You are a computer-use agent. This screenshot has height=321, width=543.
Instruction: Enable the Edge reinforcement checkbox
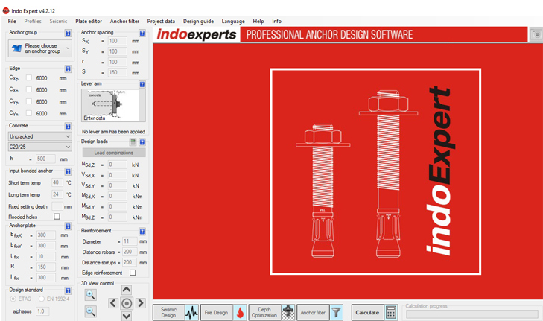133,273
